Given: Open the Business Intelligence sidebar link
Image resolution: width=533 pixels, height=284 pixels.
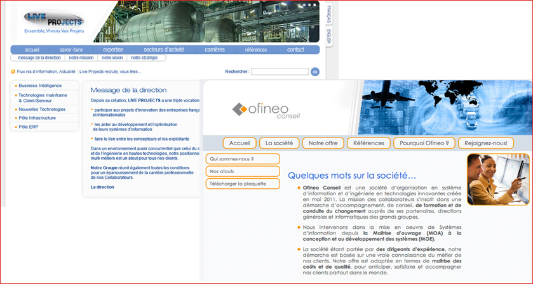Looking at the screenshot, I should tap(40, 85).
